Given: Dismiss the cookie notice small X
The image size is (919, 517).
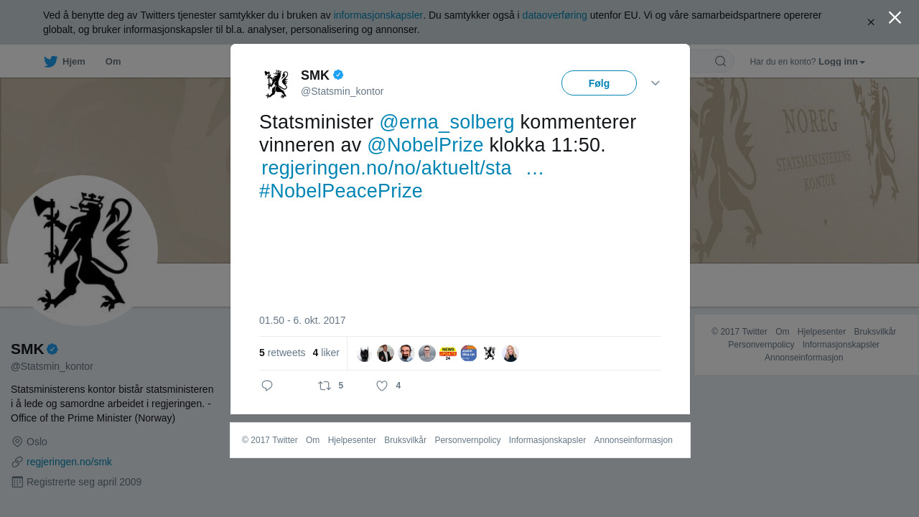Looking at the screenshot, I should point(871,22).
